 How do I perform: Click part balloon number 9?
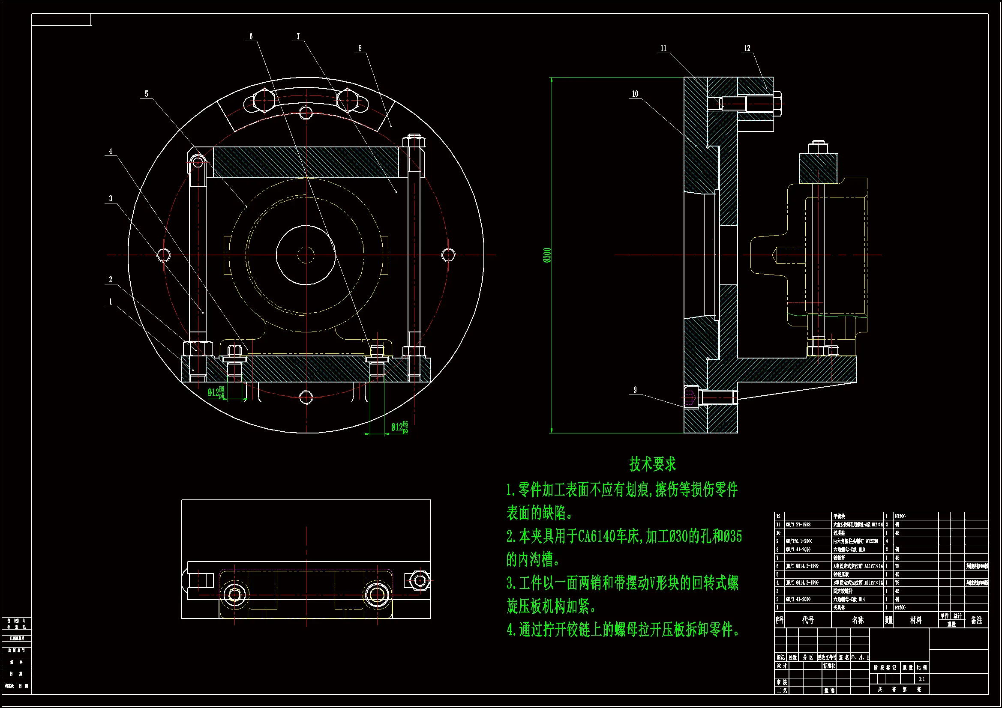635,390
